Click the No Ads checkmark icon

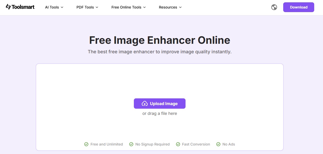pos(218,144)
